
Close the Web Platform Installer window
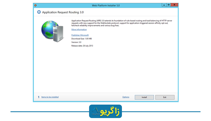[x=174, y=5]
